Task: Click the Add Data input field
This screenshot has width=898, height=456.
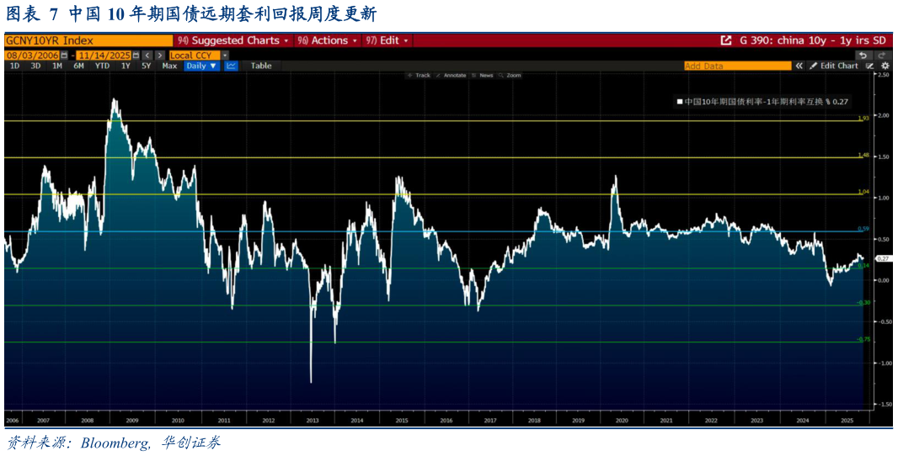Action: 737,66
